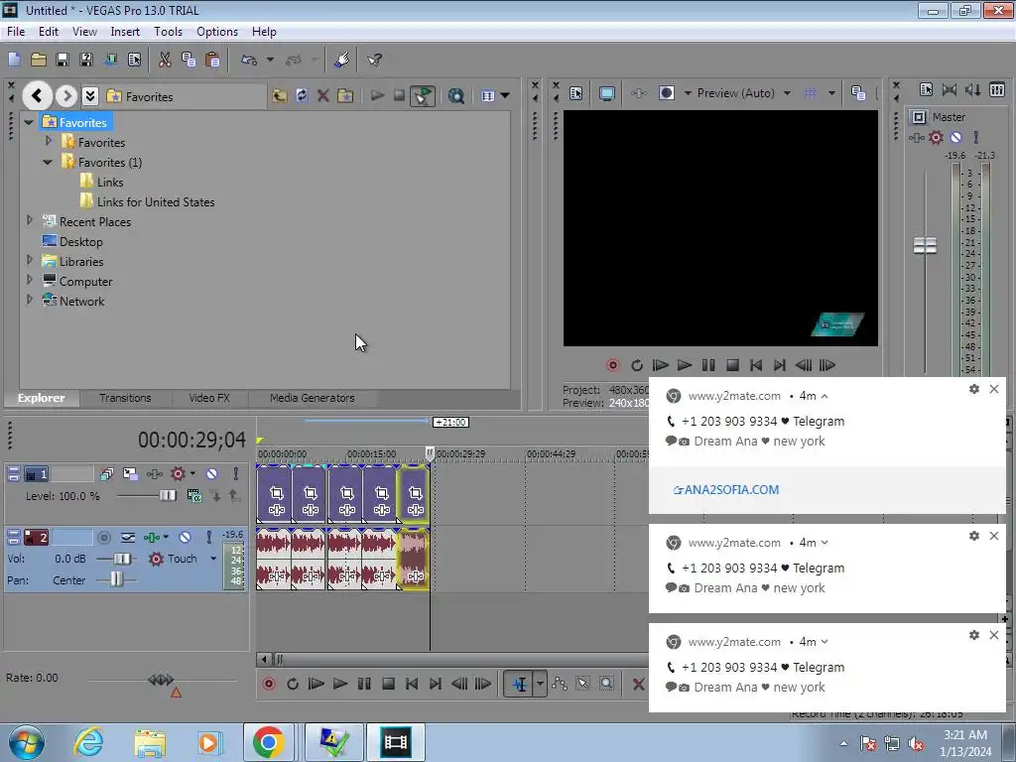Expand the Network tree node

click(29, 300)
